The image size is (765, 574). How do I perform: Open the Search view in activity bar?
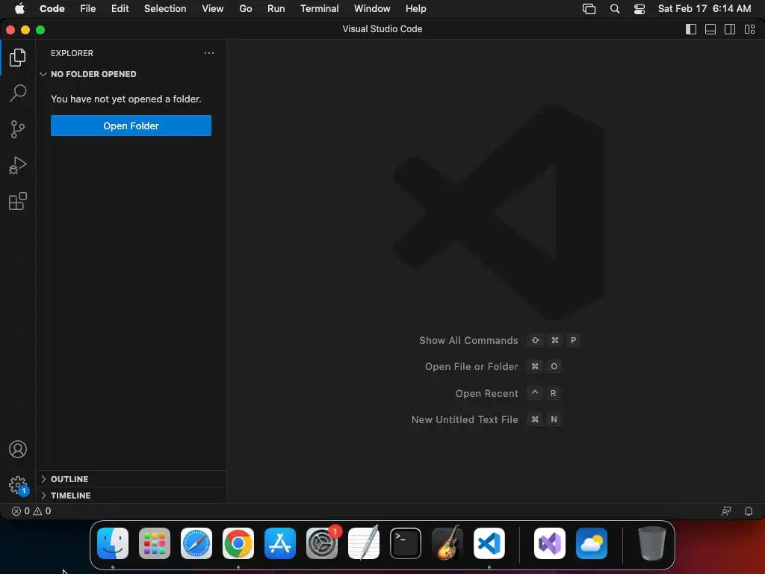(x=18, y=93)
